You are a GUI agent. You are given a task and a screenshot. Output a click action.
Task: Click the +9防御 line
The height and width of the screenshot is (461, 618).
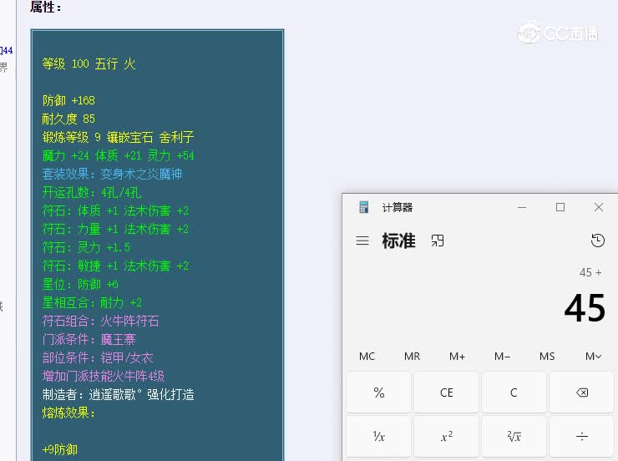[x=59, y=449]
